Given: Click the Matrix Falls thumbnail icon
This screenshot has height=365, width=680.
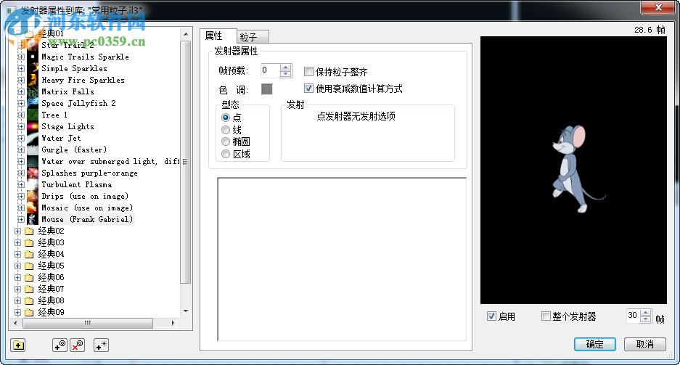Looking at the screenshot, I should pos(33,91).
